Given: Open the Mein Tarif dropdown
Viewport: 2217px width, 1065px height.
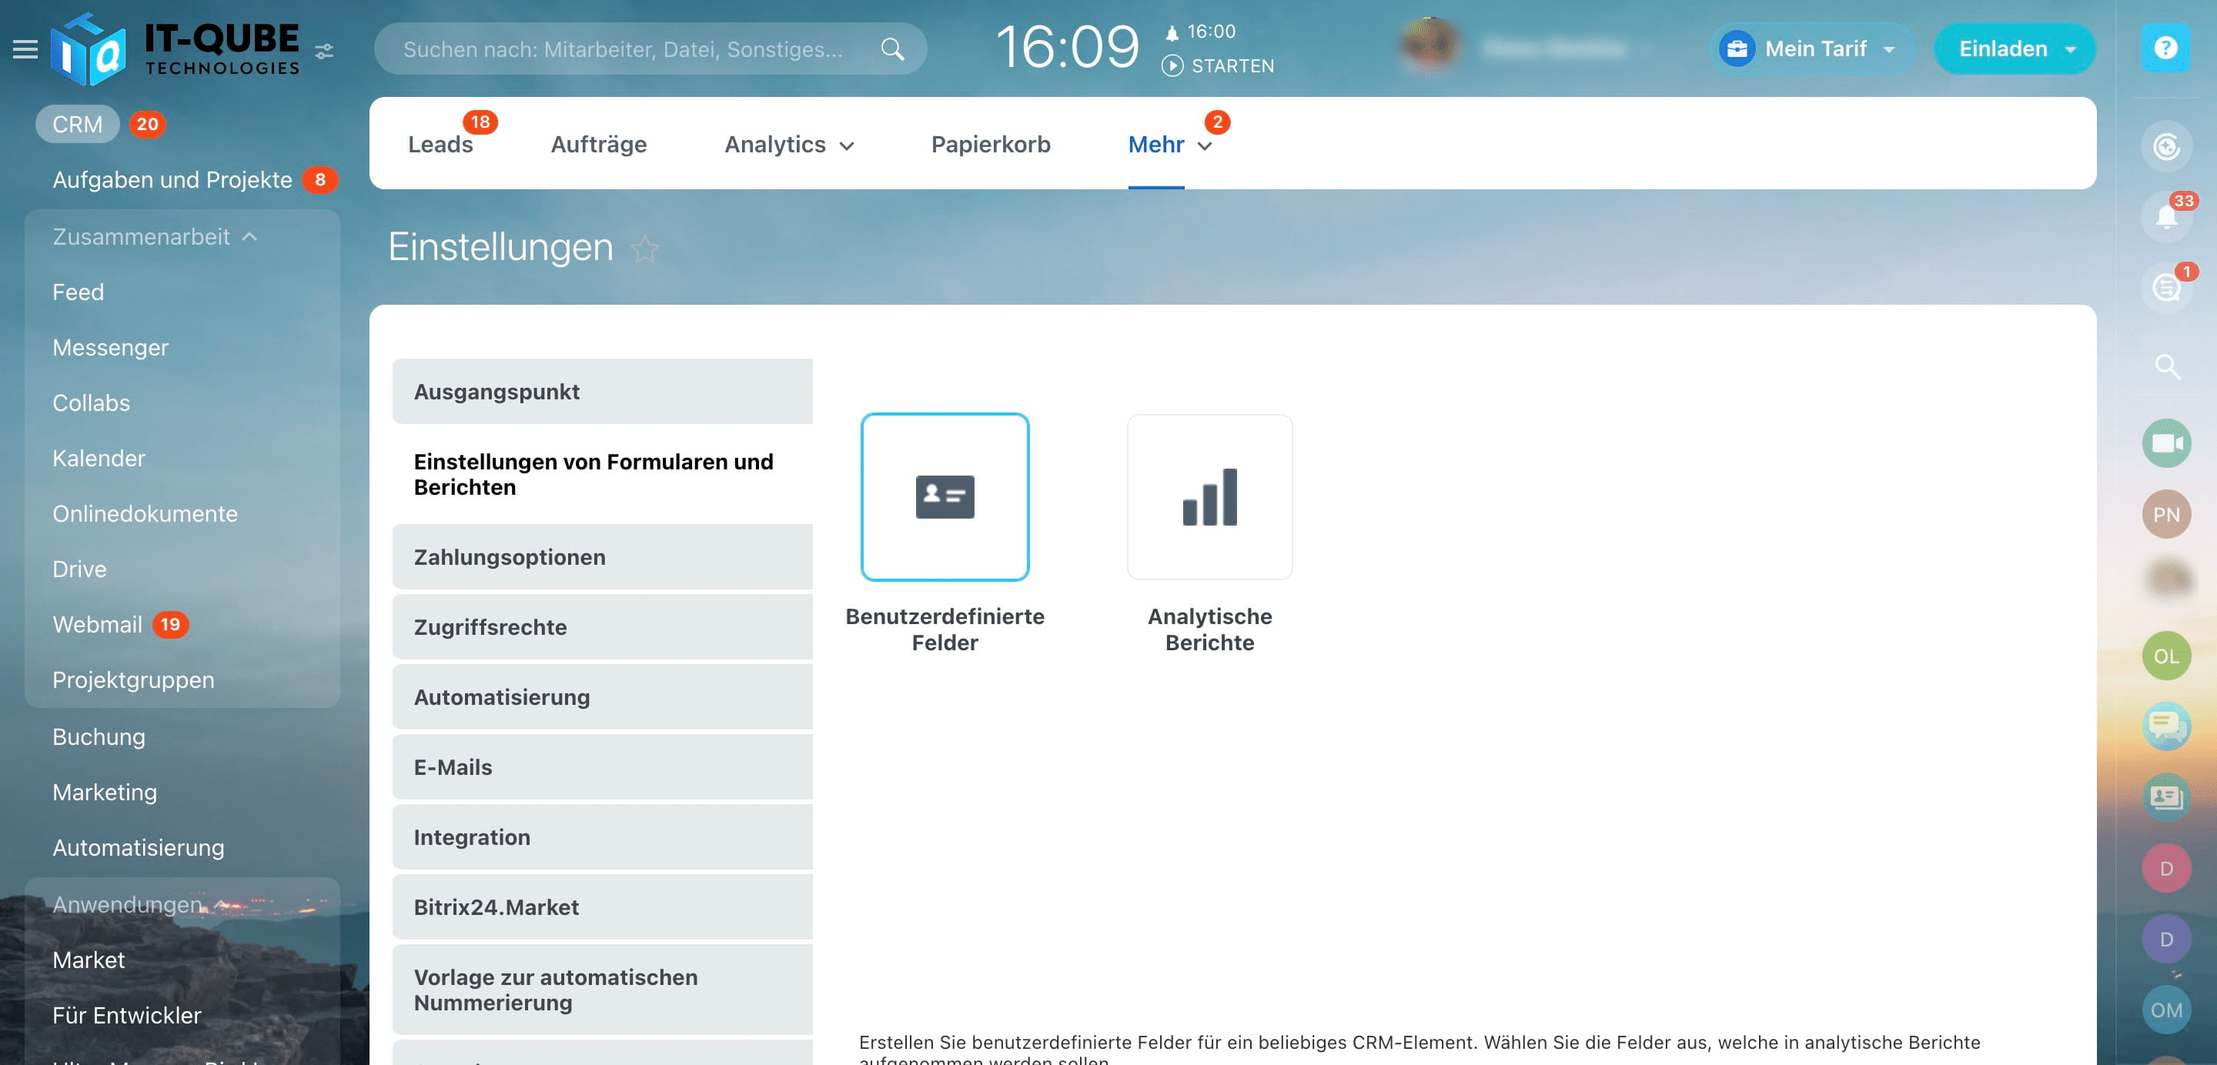Looking at the screenshot, I should coord(1814,49).
